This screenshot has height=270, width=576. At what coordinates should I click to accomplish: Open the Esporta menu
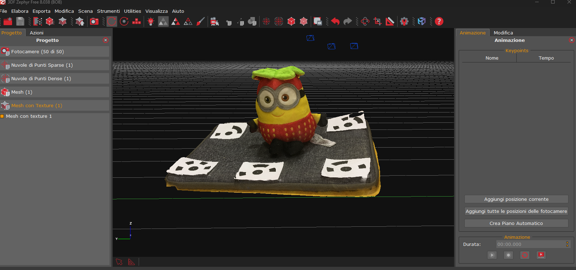point(41,11)
